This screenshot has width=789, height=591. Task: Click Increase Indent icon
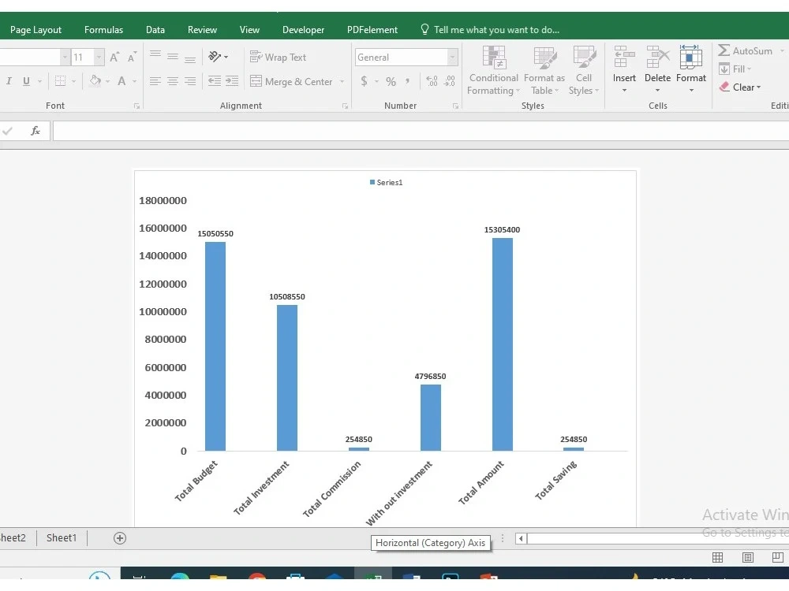[231, 81]
